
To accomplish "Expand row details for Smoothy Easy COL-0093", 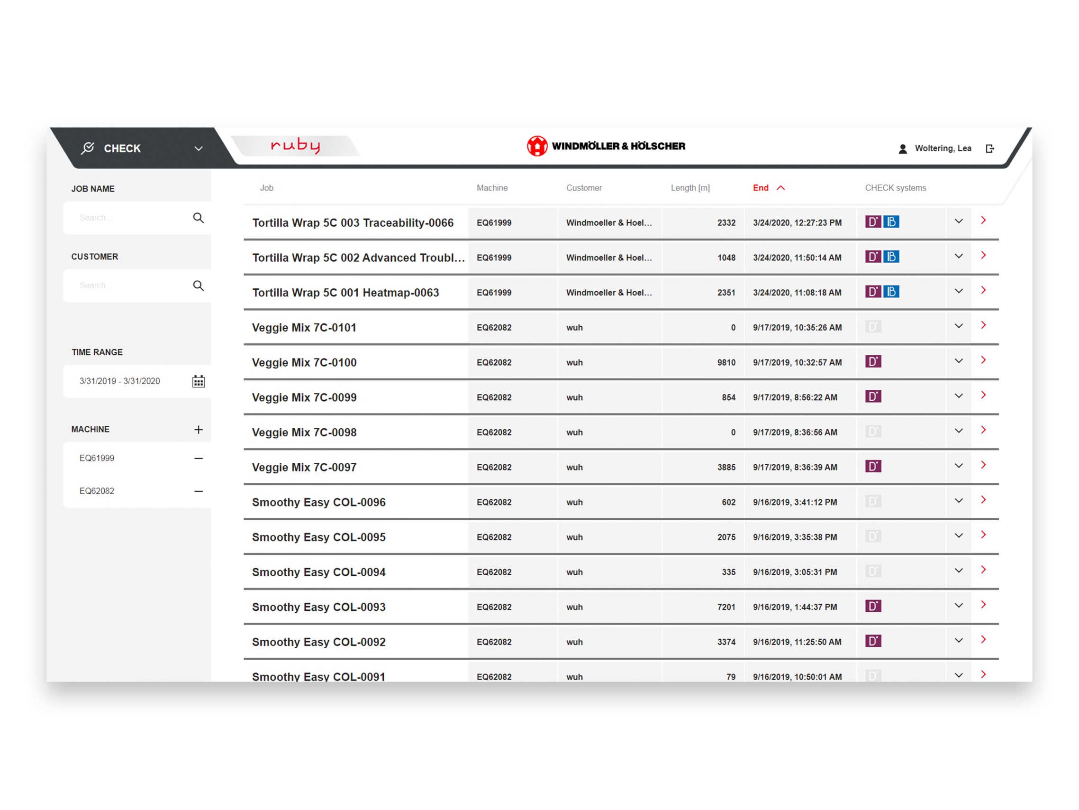I will tap(958, 606).
